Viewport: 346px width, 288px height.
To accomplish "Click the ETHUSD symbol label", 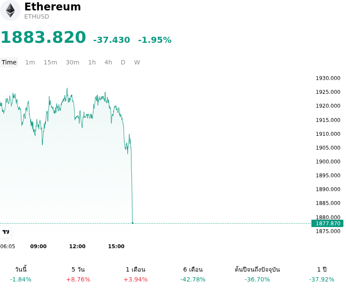I will (37, 16).
